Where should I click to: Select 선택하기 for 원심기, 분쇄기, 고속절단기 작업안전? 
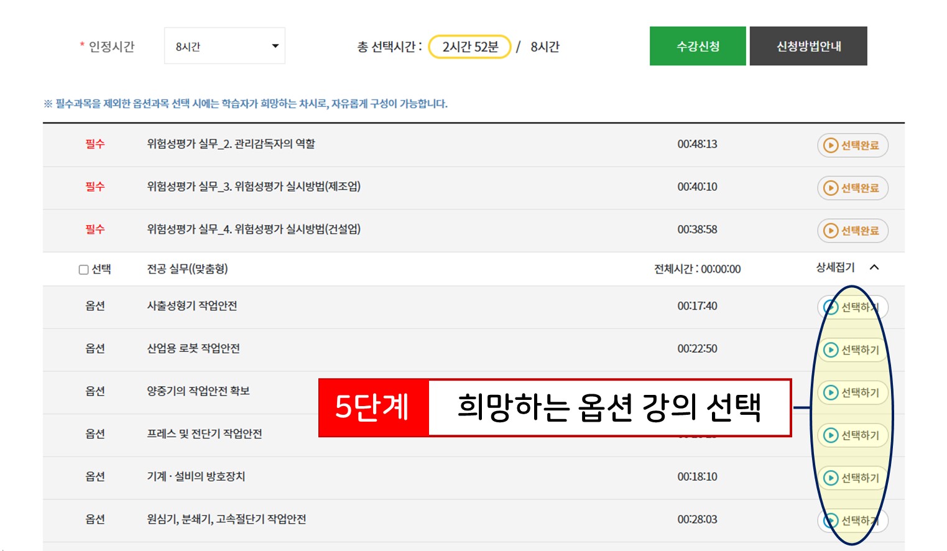852,521
